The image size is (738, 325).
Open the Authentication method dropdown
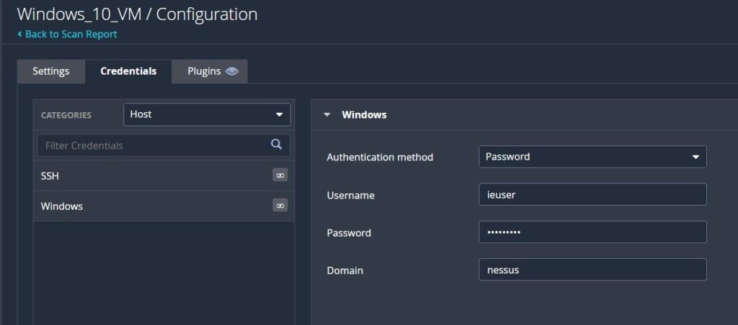592,157
